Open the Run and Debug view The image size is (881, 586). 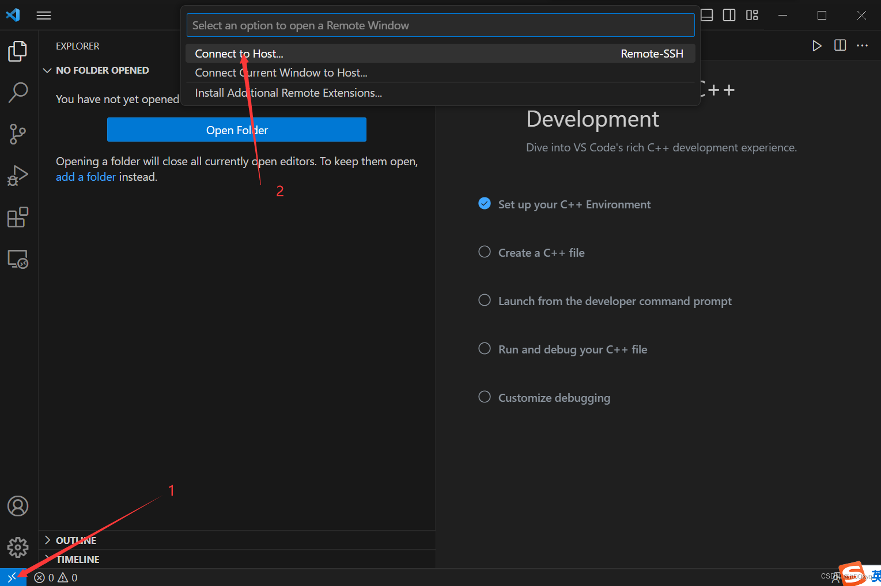[18, 176]
